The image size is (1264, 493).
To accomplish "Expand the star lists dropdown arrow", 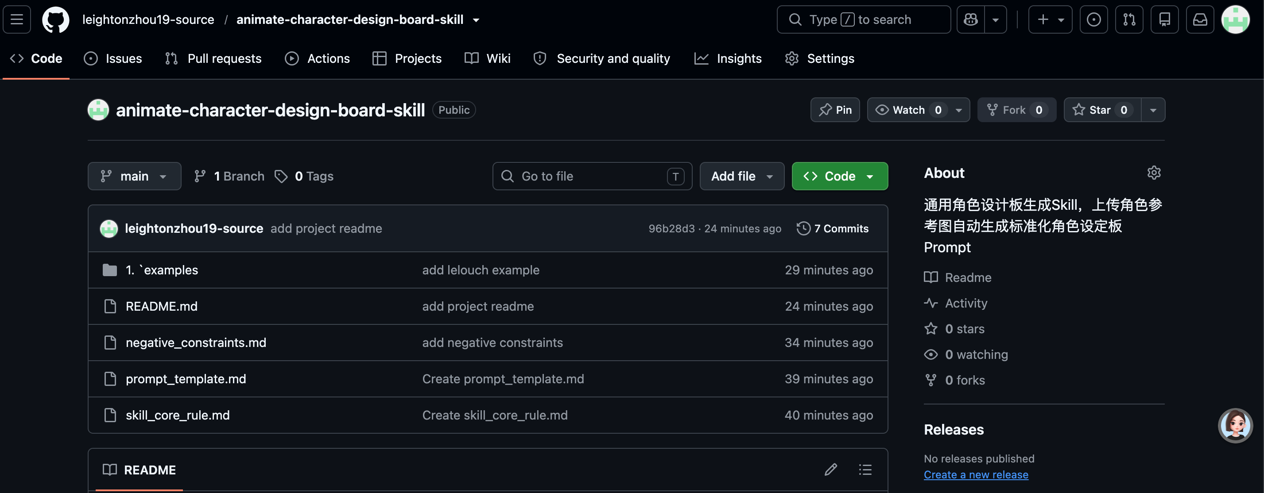I will pos(1153,110).
